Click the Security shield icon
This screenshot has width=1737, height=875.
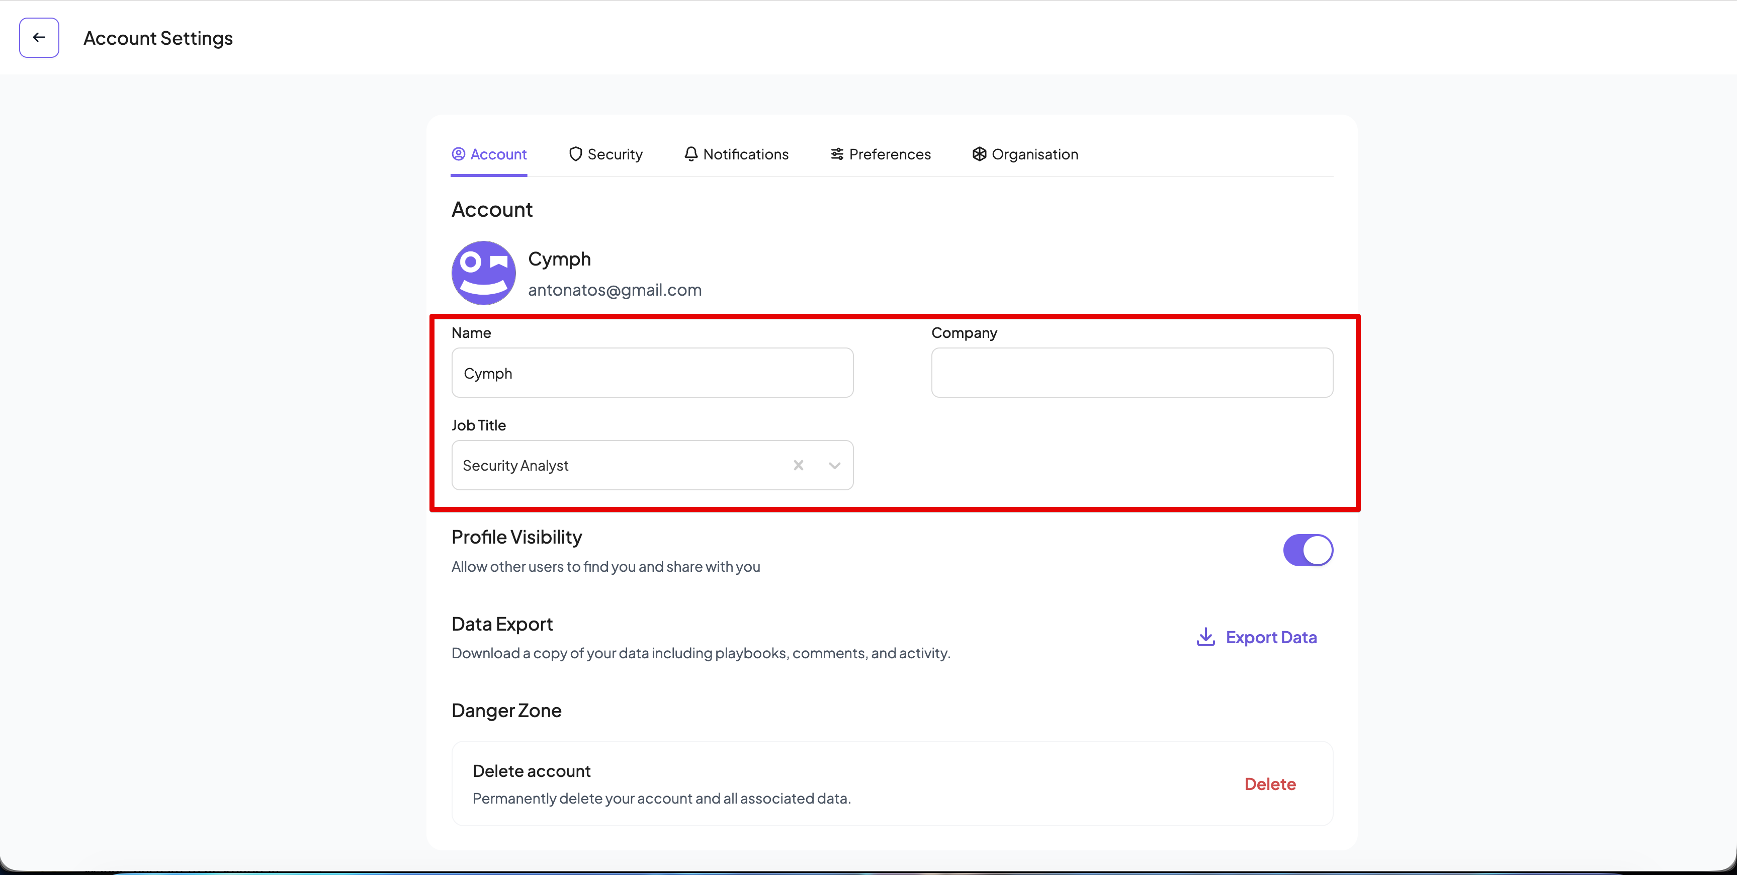[x=575, y=154]
